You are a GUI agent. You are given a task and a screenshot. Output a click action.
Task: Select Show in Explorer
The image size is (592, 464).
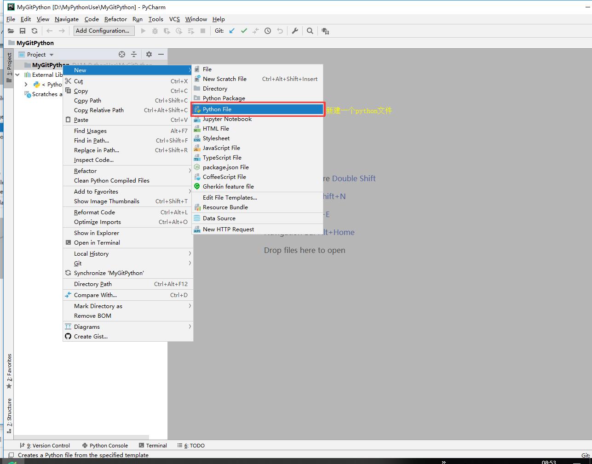click(x=128, y=233)
